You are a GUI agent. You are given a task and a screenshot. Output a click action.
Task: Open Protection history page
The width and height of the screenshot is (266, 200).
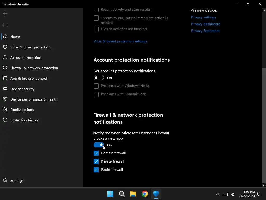[42, 120]
